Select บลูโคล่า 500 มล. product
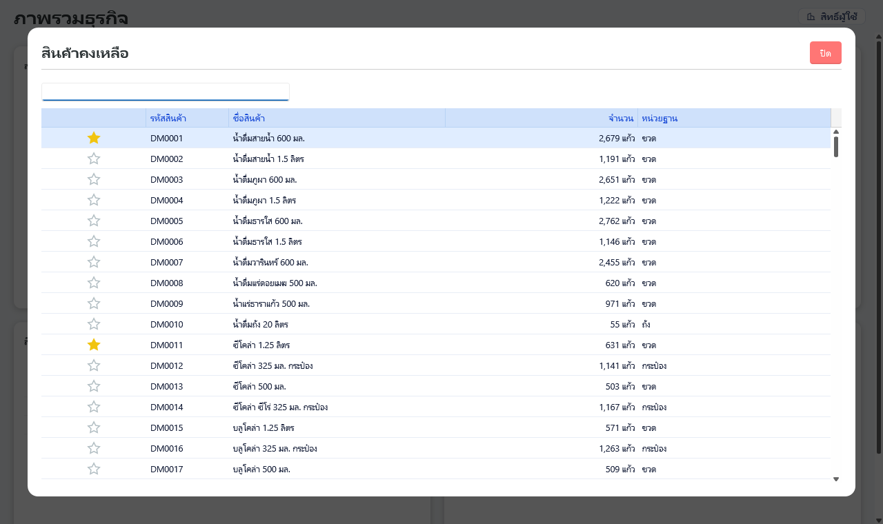Viewport: 883px width, 524px height. [261, 469]
